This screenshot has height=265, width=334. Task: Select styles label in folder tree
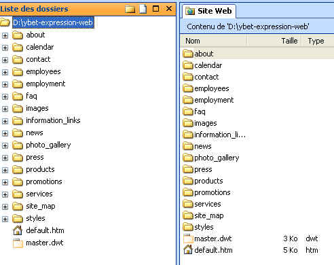click(x=35, y=219)
